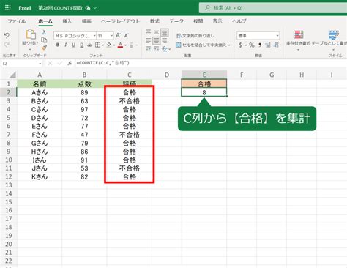347x268 pixels.
Task: Open Conditional Formatting icon
Action: [x=298, y=34]
